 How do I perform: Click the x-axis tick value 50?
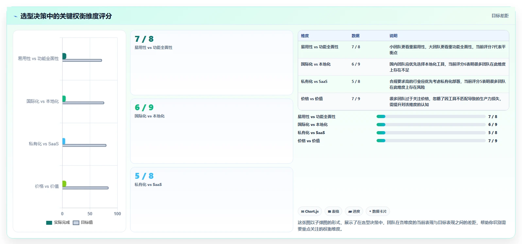(x=90, y=214)
